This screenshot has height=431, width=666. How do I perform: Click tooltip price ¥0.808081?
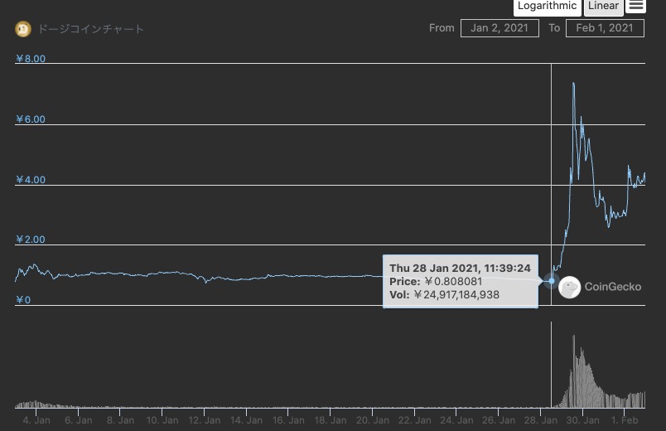pos(453,281)
